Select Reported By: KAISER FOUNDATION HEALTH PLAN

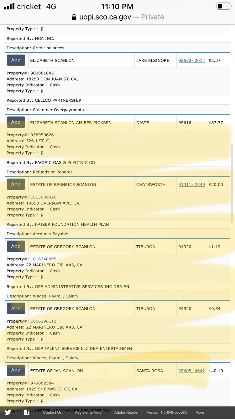(x=118, y=224)
